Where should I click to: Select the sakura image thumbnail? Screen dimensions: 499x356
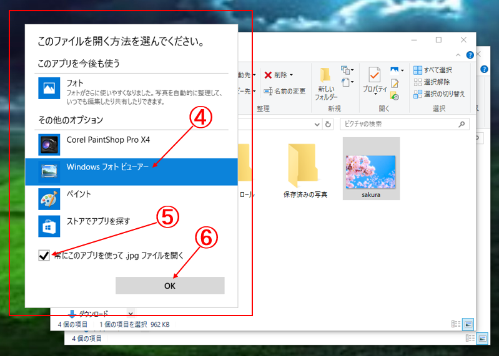371,168
